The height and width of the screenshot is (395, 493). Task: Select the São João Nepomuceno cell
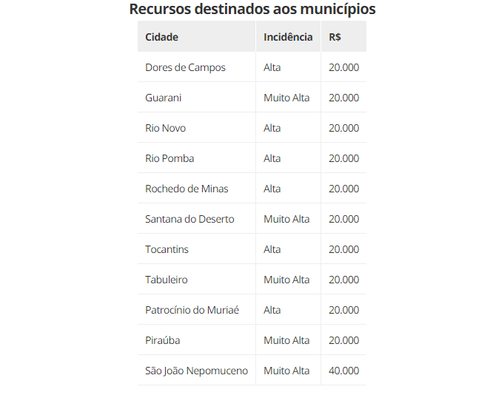click(x=196, y=371)
